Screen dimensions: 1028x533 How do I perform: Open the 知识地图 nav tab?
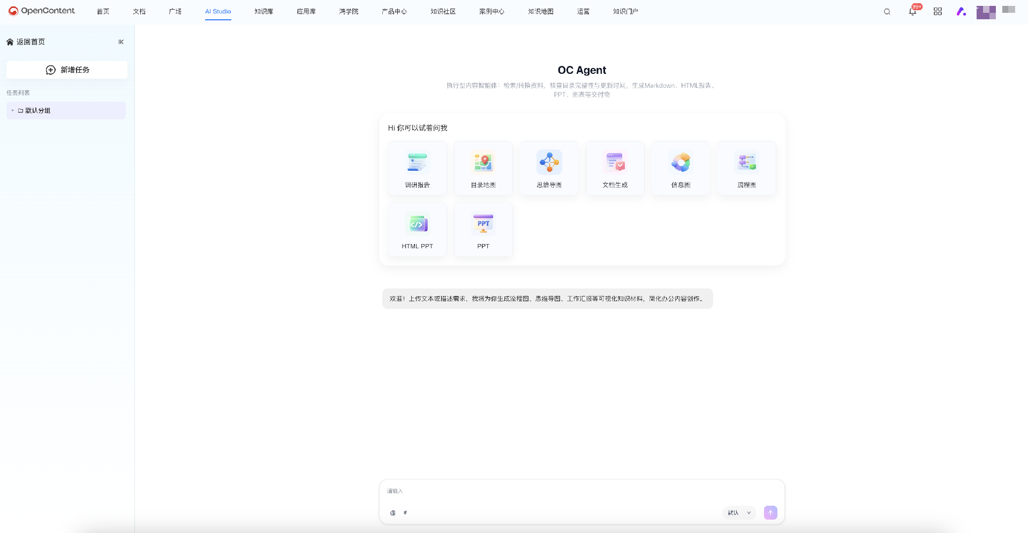click(x=541, y=11)
